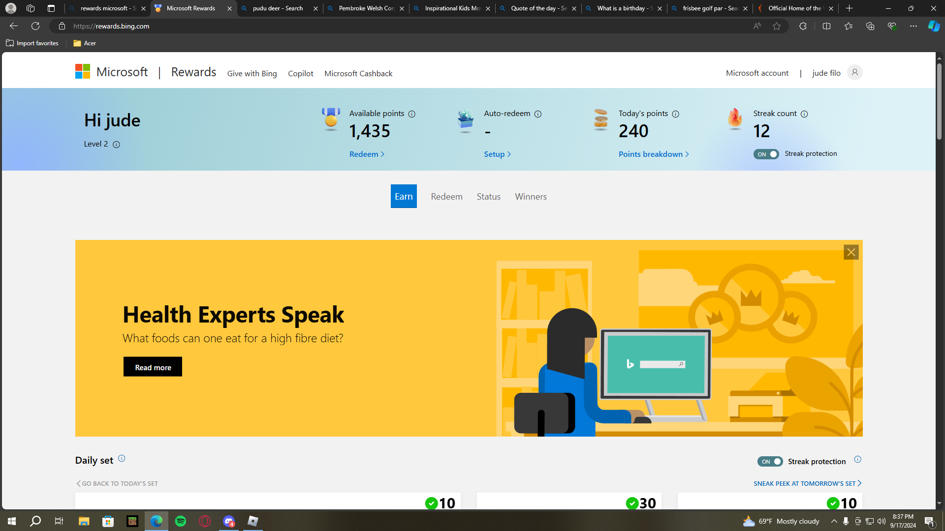This screenshot has width=945, height=531.
Task: Click the split screen icon
Action: pos(826,26)
